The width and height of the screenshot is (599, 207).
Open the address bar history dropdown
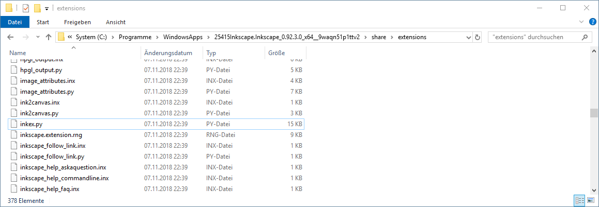coord(468,37)
